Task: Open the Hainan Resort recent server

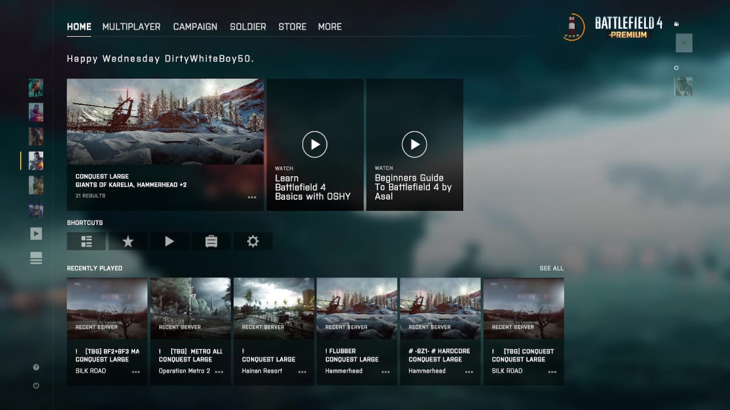Action: 274,331
